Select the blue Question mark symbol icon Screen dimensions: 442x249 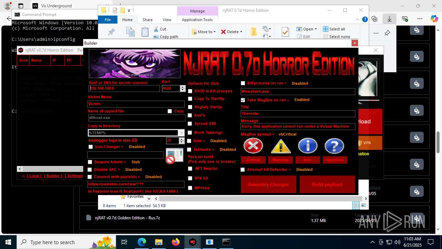(334, 146)
